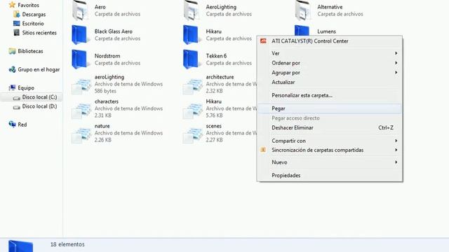Click the details pane folder thumbnail
Screen dimensions: 449x252
tap(20, 246)
